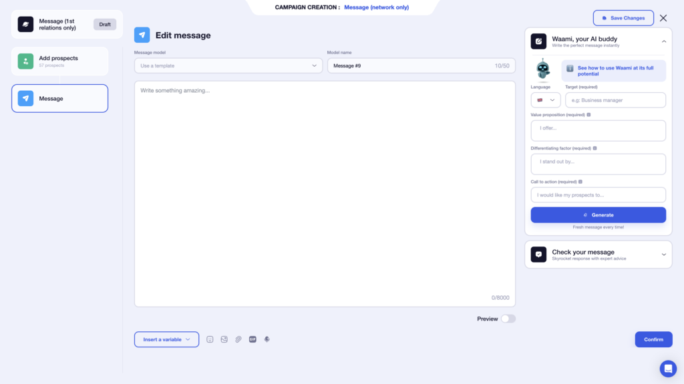The height and width of the screenshot is (384, 684).
Task: Click the I stand out by field
Action: coord(598,164)
